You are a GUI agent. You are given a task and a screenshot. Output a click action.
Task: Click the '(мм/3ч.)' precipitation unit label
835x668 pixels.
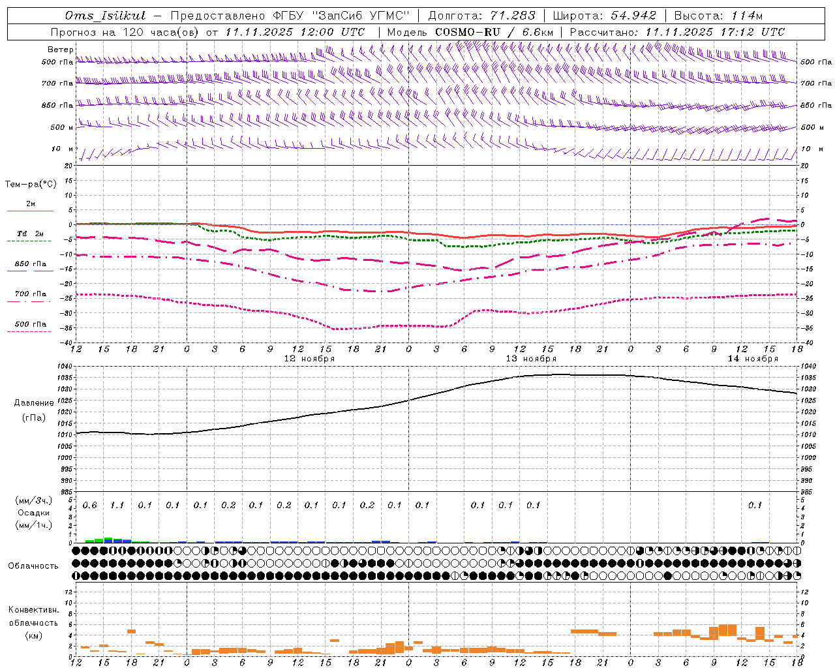pos(33,500)
